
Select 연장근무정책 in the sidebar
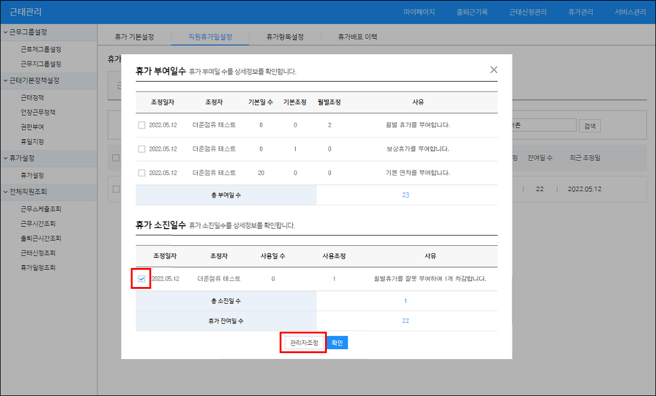[38, 112]
